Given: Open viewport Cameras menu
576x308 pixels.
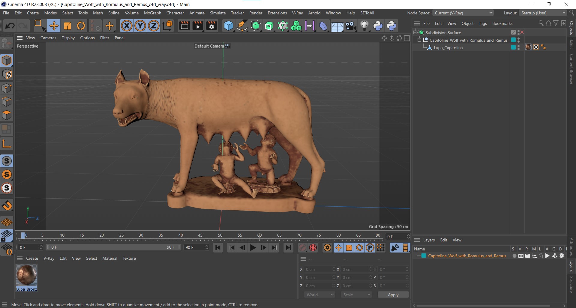Looking at the screenshot, I should point(48,38).
